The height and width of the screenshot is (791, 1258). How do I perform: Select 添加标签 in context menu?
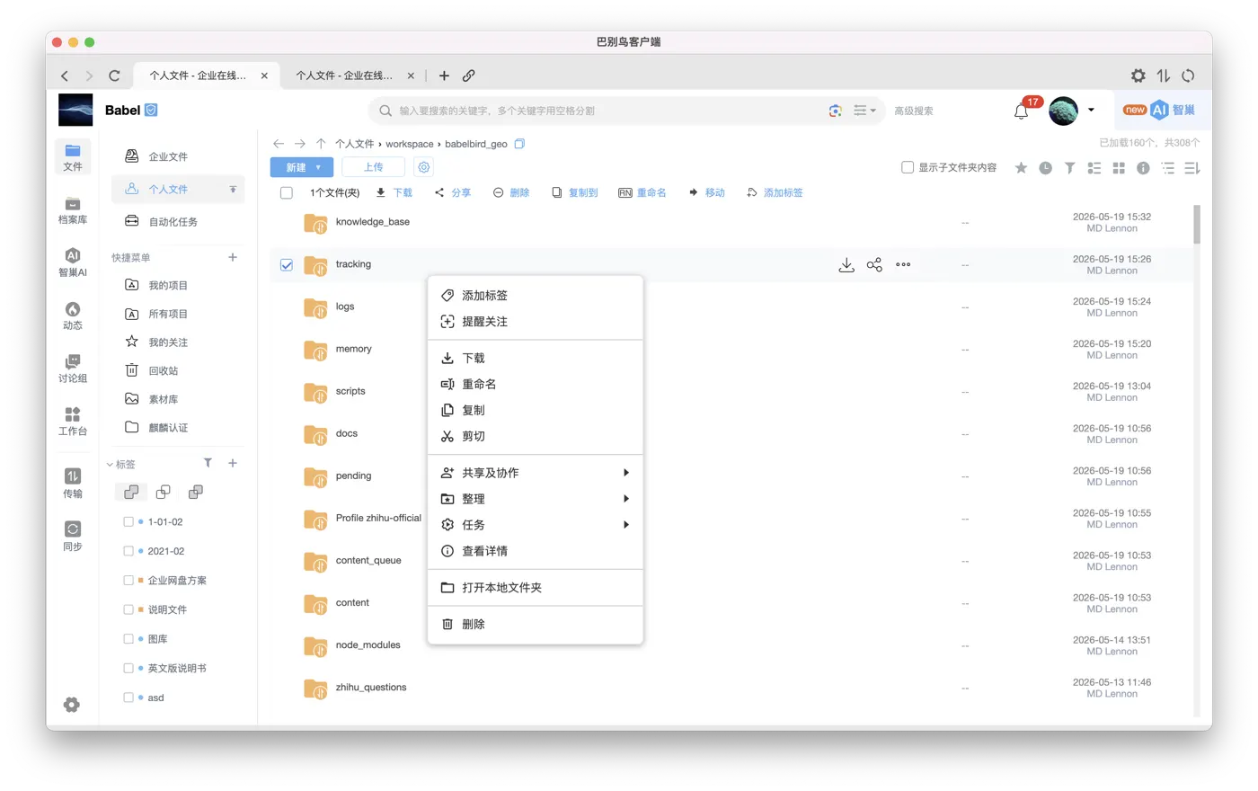click(536, 295)
